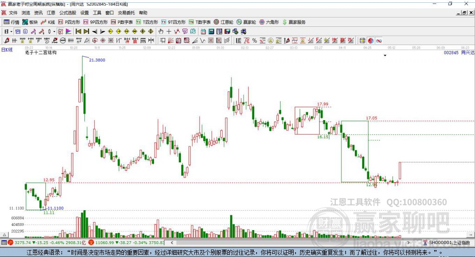Screen dimensions: 475x257
Task: Jump to last bar with skip-to-end icon
Action: coord(86,31)
